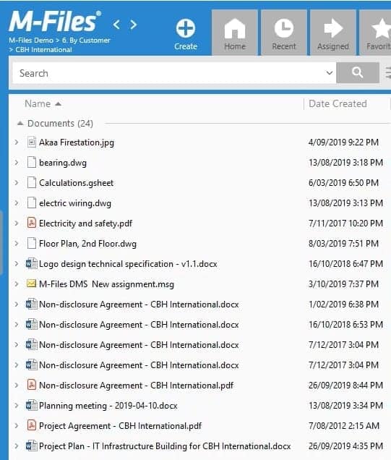Click the Word icon of Planning meeting docx
This screenshot has height=460, width=391.
32,405
